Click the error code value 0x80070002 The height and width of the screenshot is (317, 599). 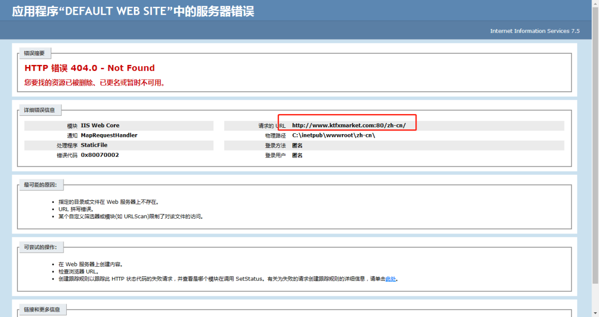[99, 155]
